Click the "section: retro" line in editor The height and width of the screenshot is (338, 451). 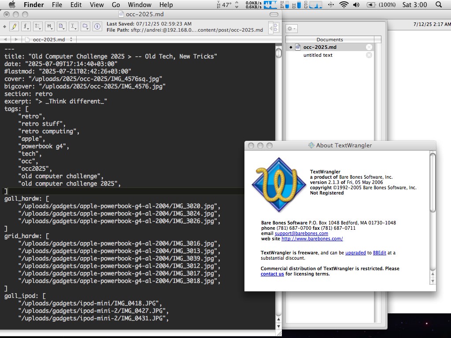click(29, 94)
